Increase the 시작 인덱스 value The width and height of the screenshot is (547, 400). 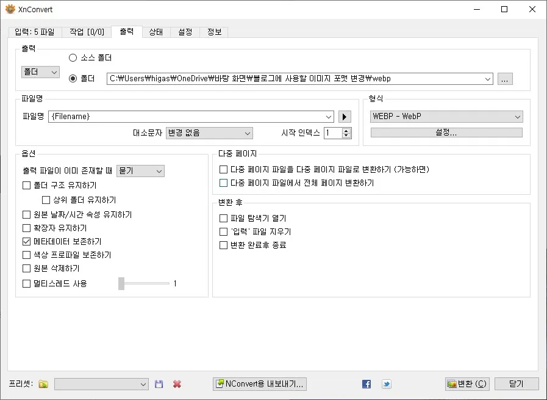tap(346, 131)
